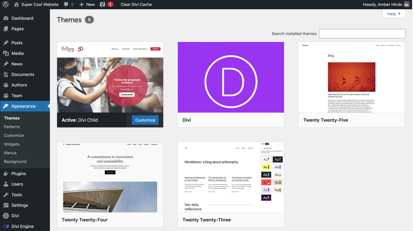The height and width of the screenshot is (231, 413).
Task: Click the Dashboard gauge icon
Action: click(6, 18)
